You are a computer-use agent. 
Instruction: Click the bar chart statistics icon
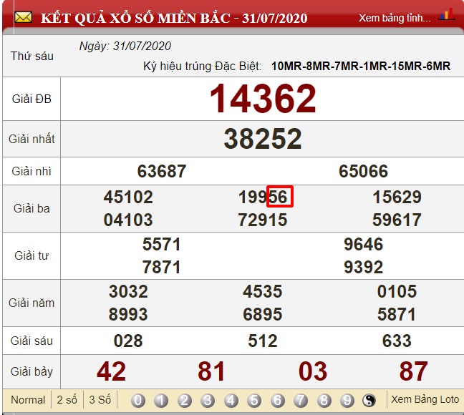[x=446, y=16]
